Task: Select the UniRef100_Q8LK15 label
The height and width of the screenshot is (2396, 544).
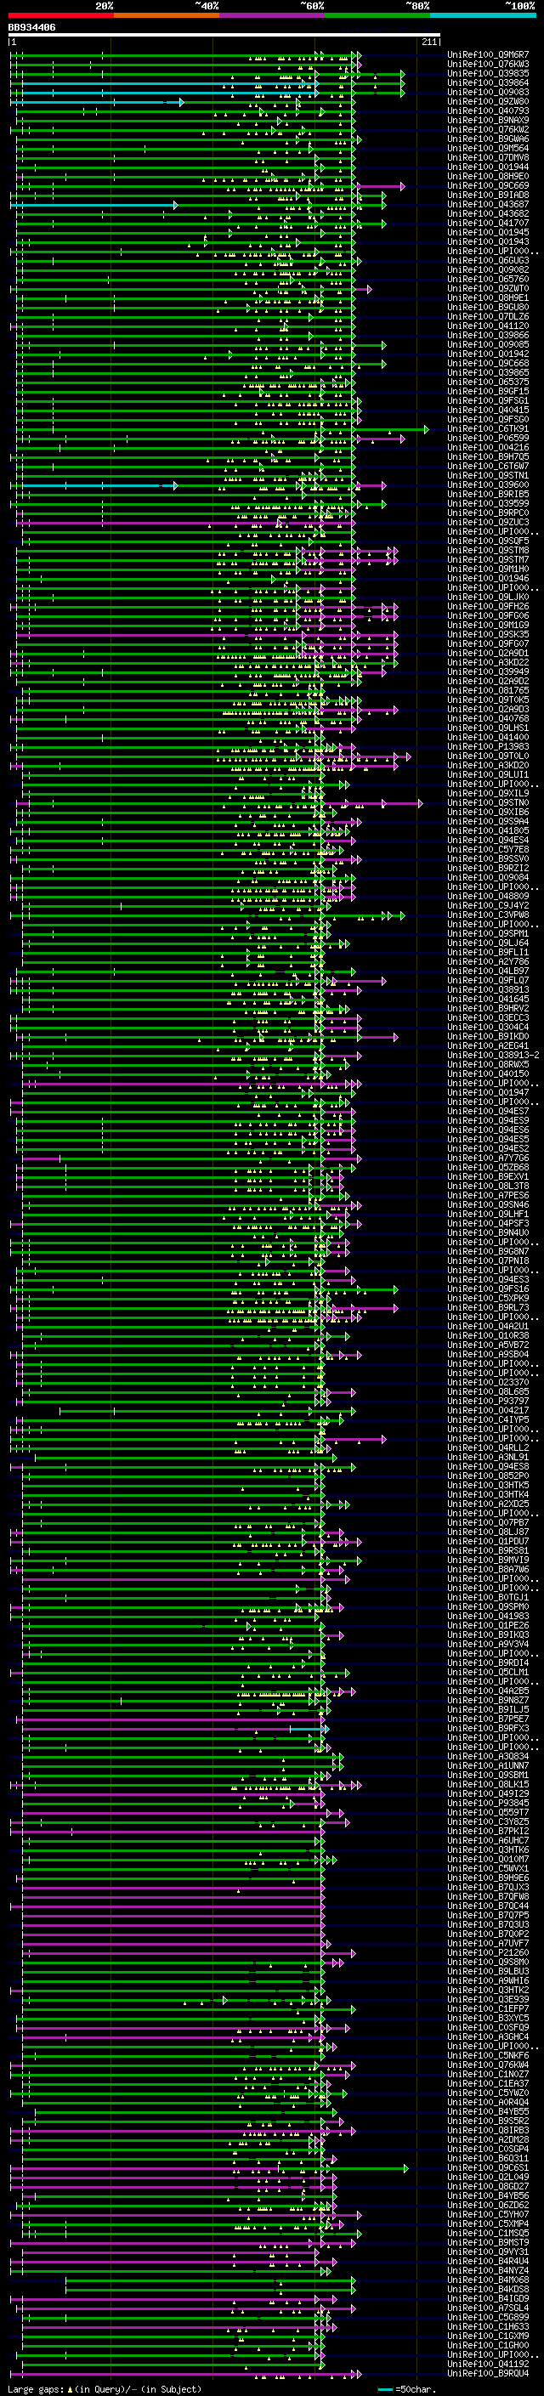Action: point(488,1784)
